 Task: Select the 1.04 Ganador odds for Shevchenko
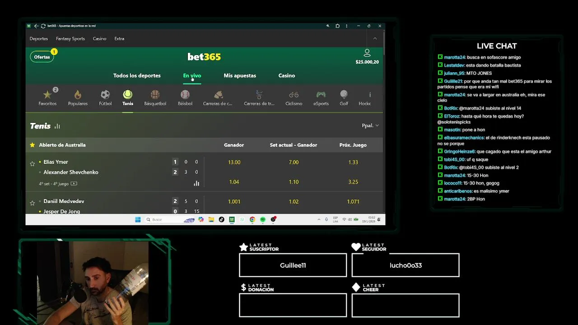click(x=234, y=182)
